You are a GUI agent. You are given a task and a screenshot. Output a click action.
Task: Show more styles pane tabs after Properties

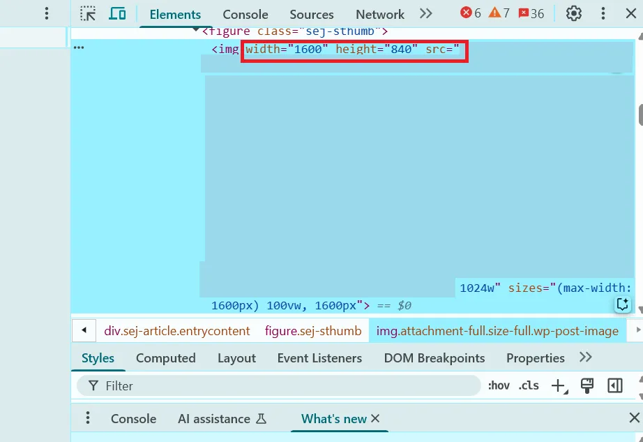coord(586,358)
